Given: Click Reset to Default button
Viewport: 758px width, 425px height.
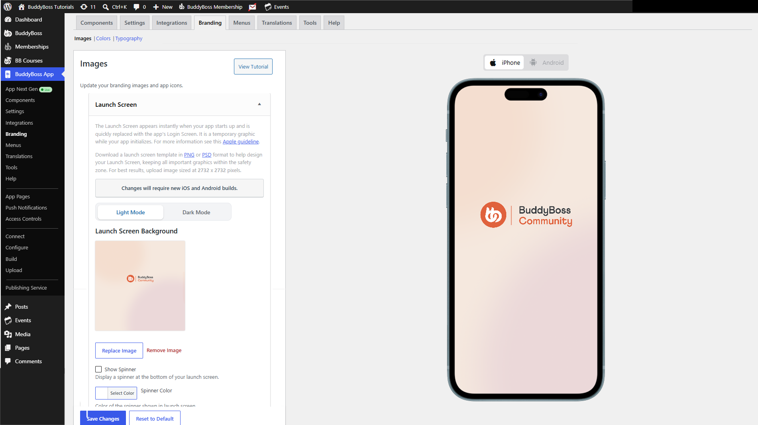Looking at the screenshot, I should [155, 418].
